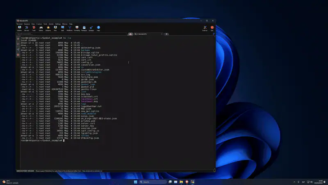The image size is (328, 185).
Task: Select file name fullchain.pem
Action: 89,77
